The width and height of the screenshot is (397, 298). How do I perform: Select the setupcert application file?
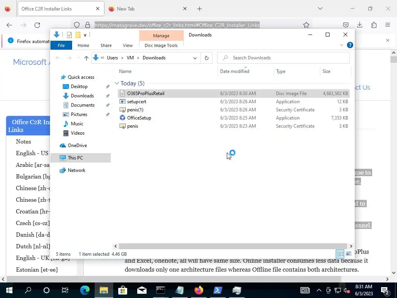(x=233, y=102)
